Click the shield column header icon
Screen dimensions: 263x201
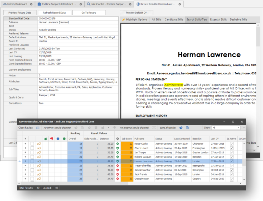[118, 139]
